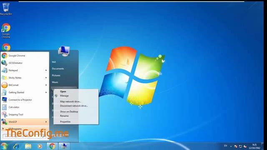Click the volume speaker tray icon
Screen dimensions: 267x150
[245, 146]
